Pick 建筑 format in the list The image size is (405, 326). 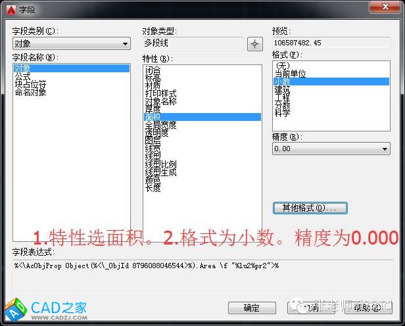282,89
